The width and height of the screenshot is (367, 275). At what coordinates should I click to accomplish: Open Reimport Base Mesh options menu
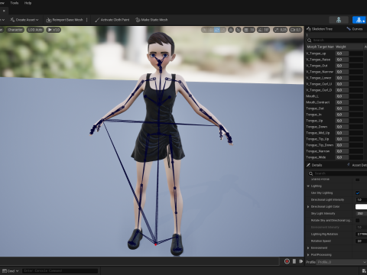pos(87,20)
